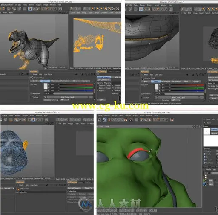This screenshot has width=218, height=215.
Task: Click the blue B slider in top-right material panel
Action: pos(187,91)
